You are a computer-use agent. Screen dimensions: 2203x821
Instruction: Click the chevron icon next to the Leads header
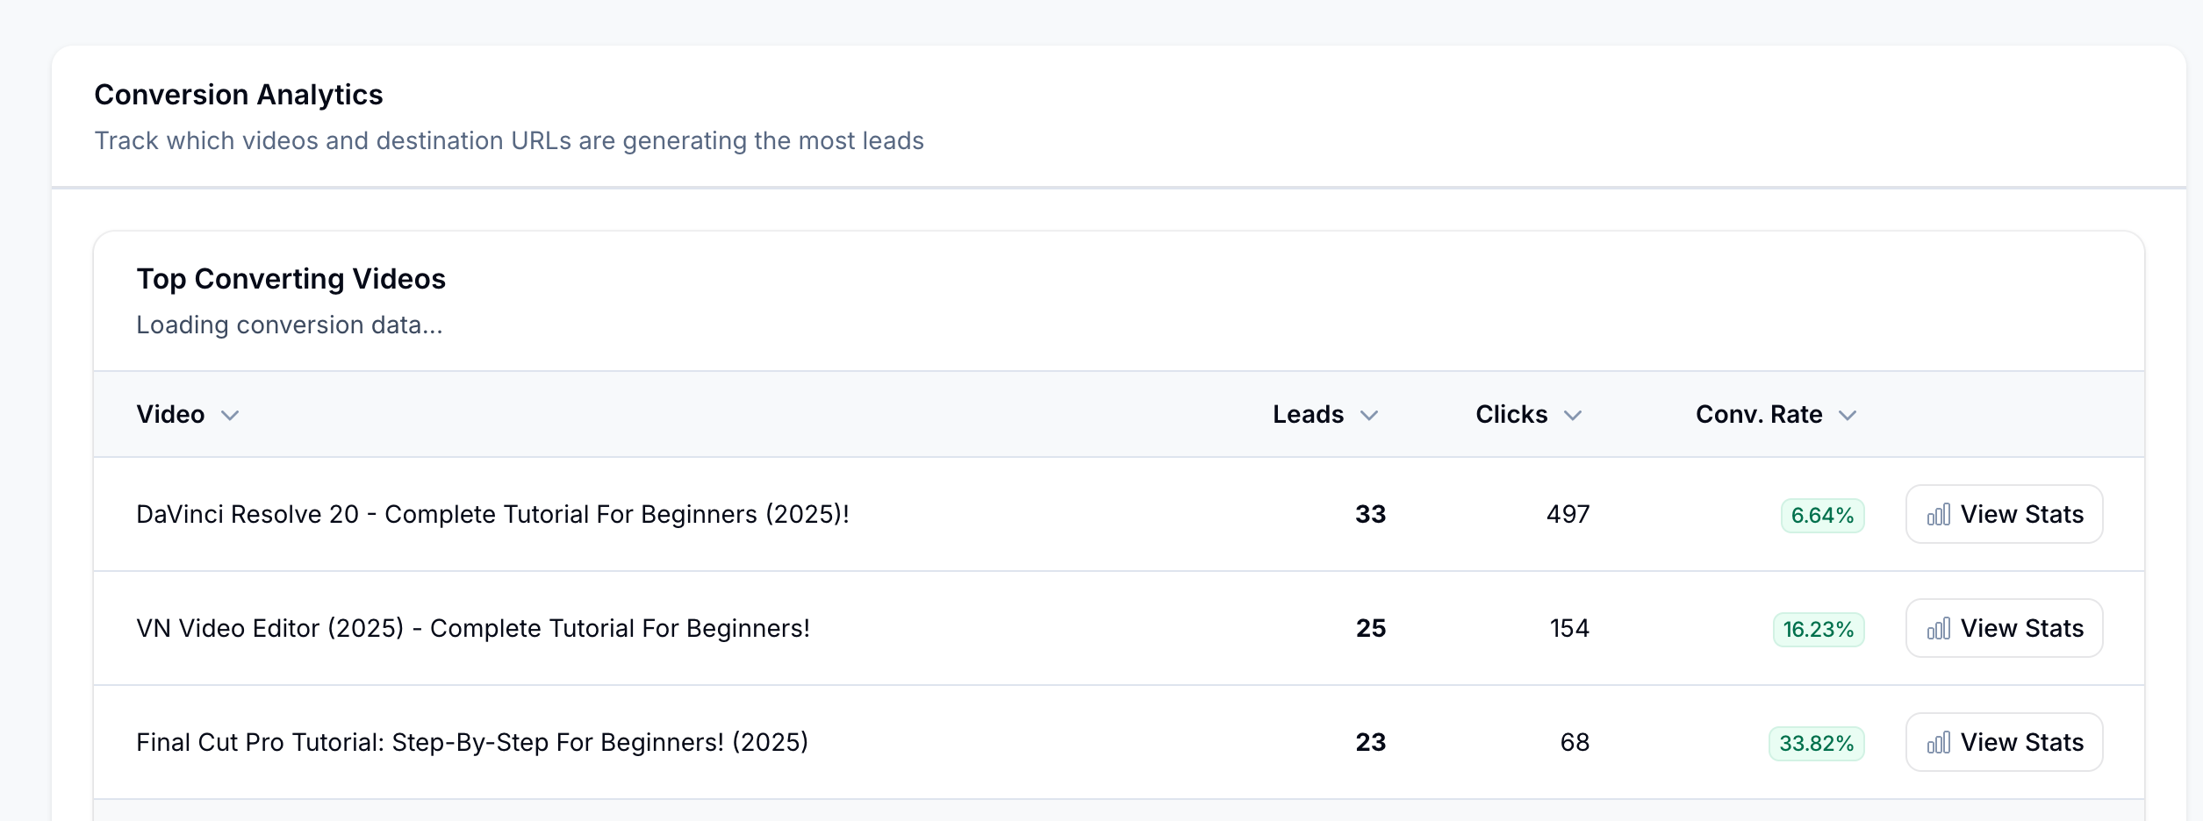point(1370,416)
